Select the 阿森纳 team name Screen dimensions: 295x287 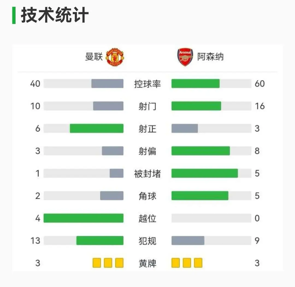(x=210, y=57)
